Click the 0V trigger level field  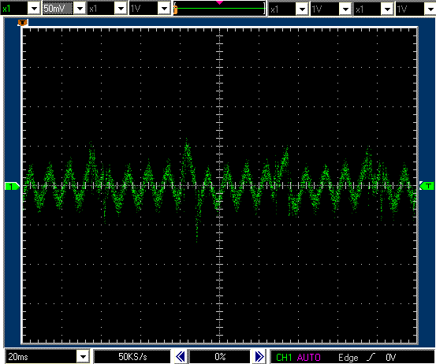(391, 357)
